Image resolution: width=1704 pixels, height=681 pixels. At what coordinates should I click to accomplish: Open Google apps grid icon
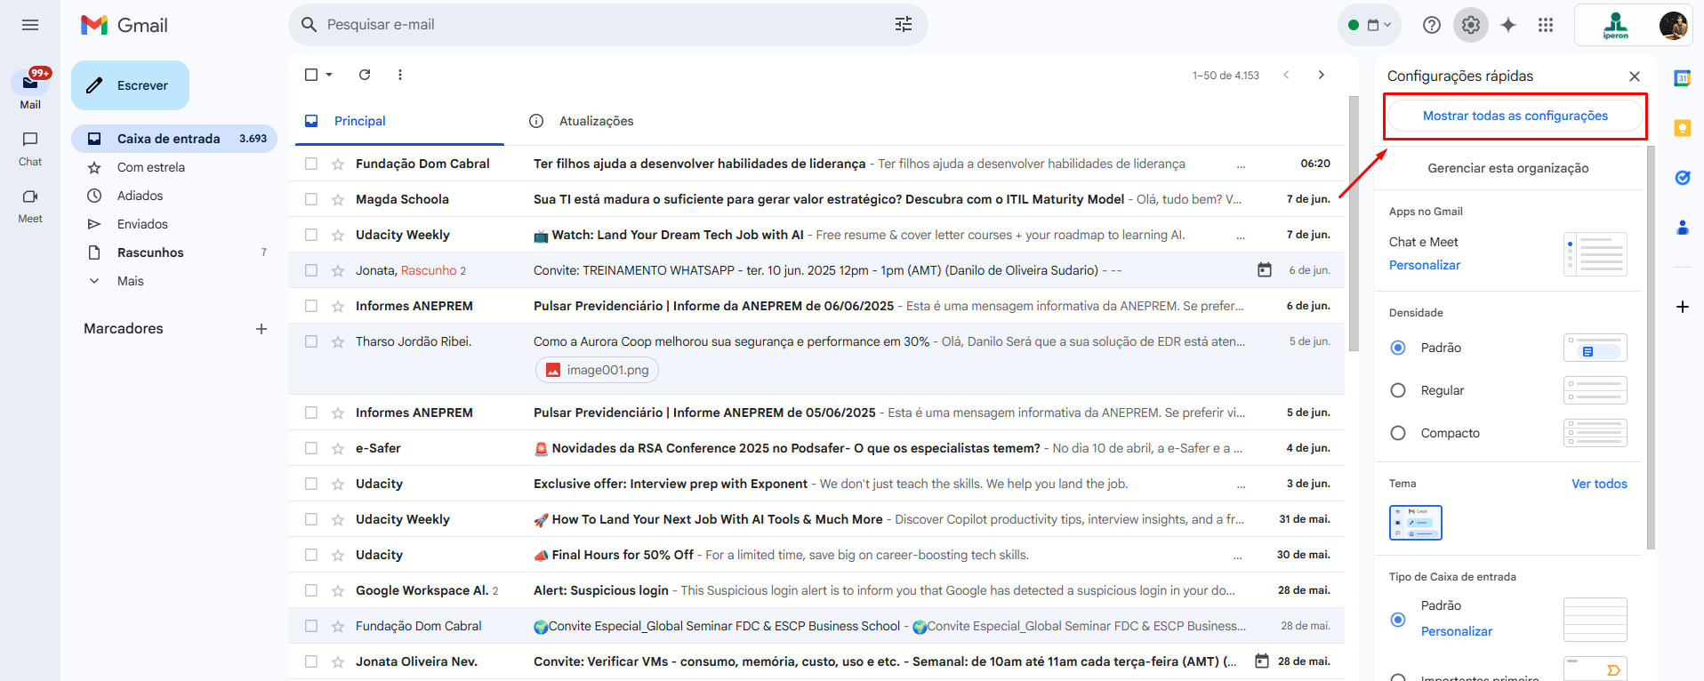point(1546,25)
